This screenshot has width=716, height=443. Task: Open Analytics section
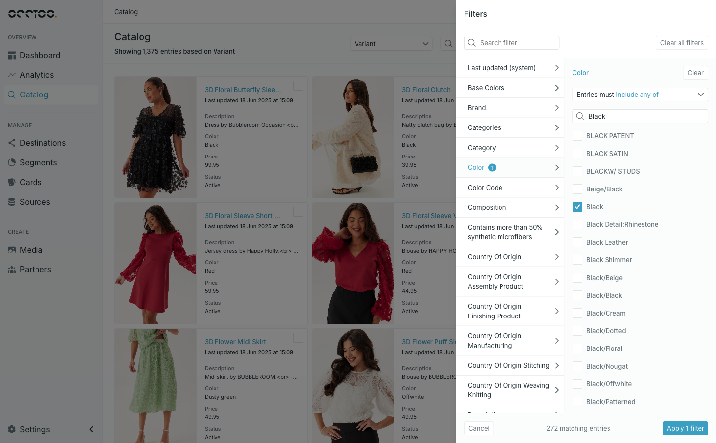(x=51, y=75)
